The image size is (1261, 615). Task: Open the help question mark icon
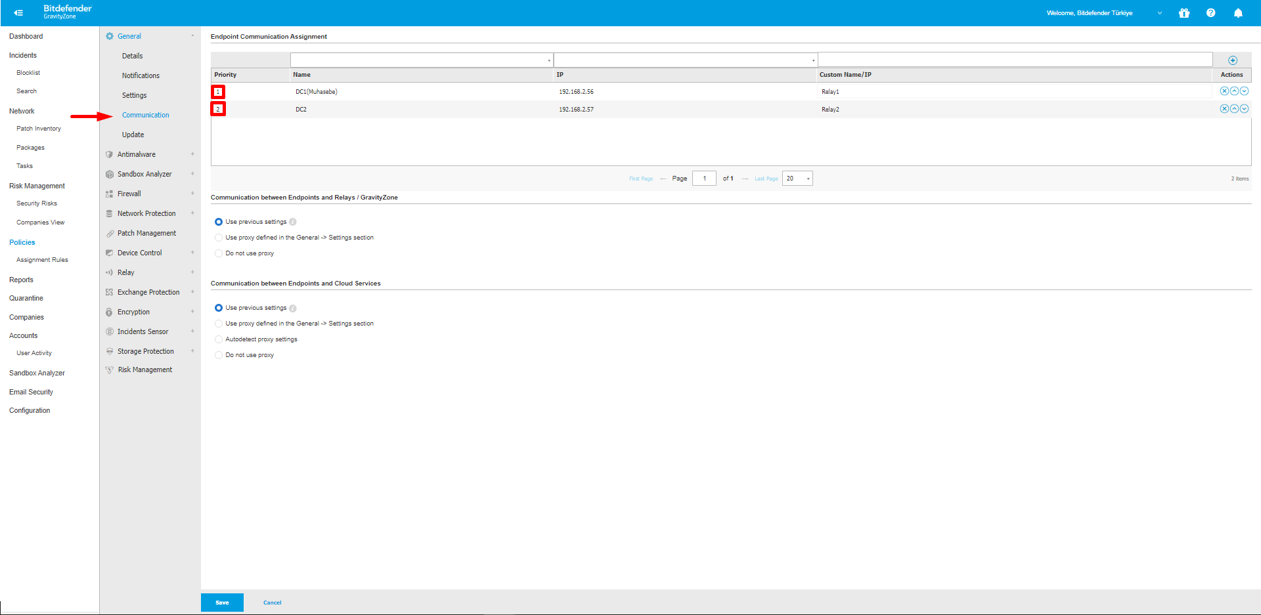click(x=1210, y=13)
